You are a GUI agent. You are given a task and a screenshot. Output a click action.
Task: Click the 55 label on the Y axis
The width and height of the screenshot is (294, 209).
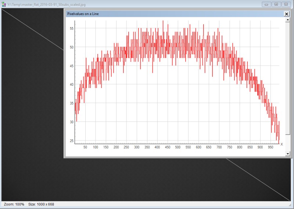click(72, 28)
